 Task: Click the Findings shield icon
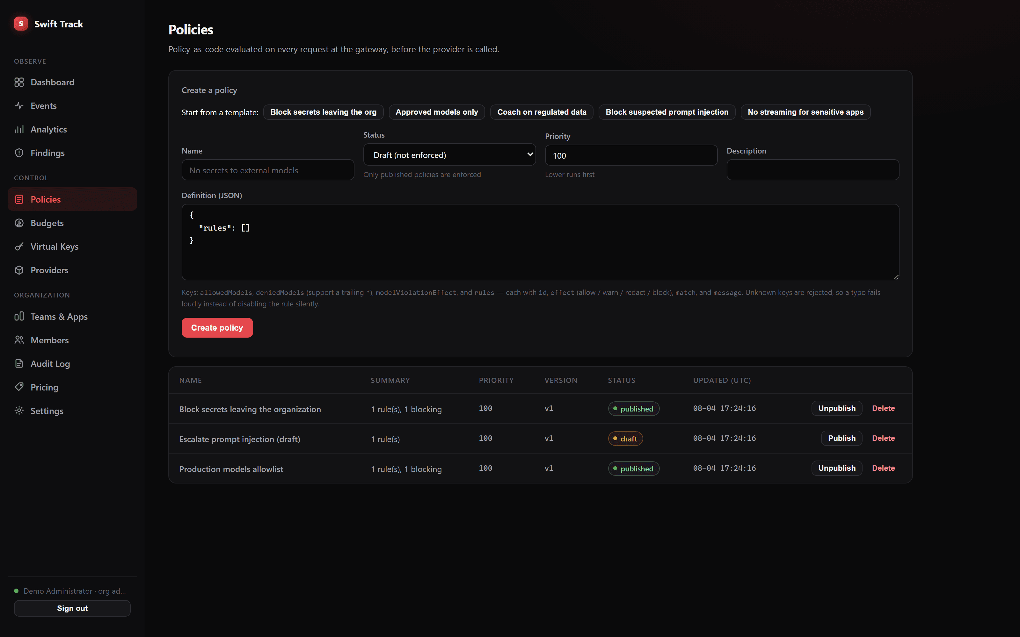(x=19, y=153)
